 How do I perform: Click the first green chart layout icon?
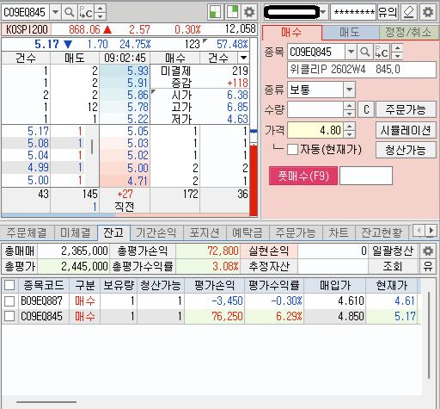pyautogui.click(x=215, y=12)
